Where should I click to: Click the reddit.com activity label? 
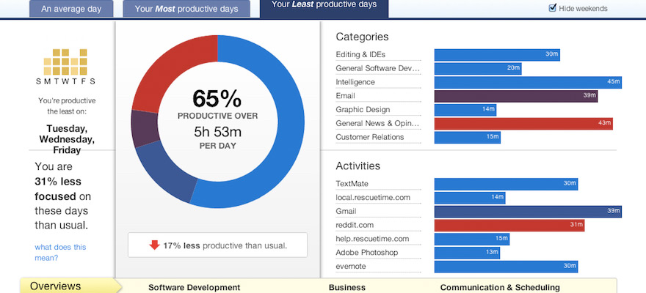(x=355, y=225)
